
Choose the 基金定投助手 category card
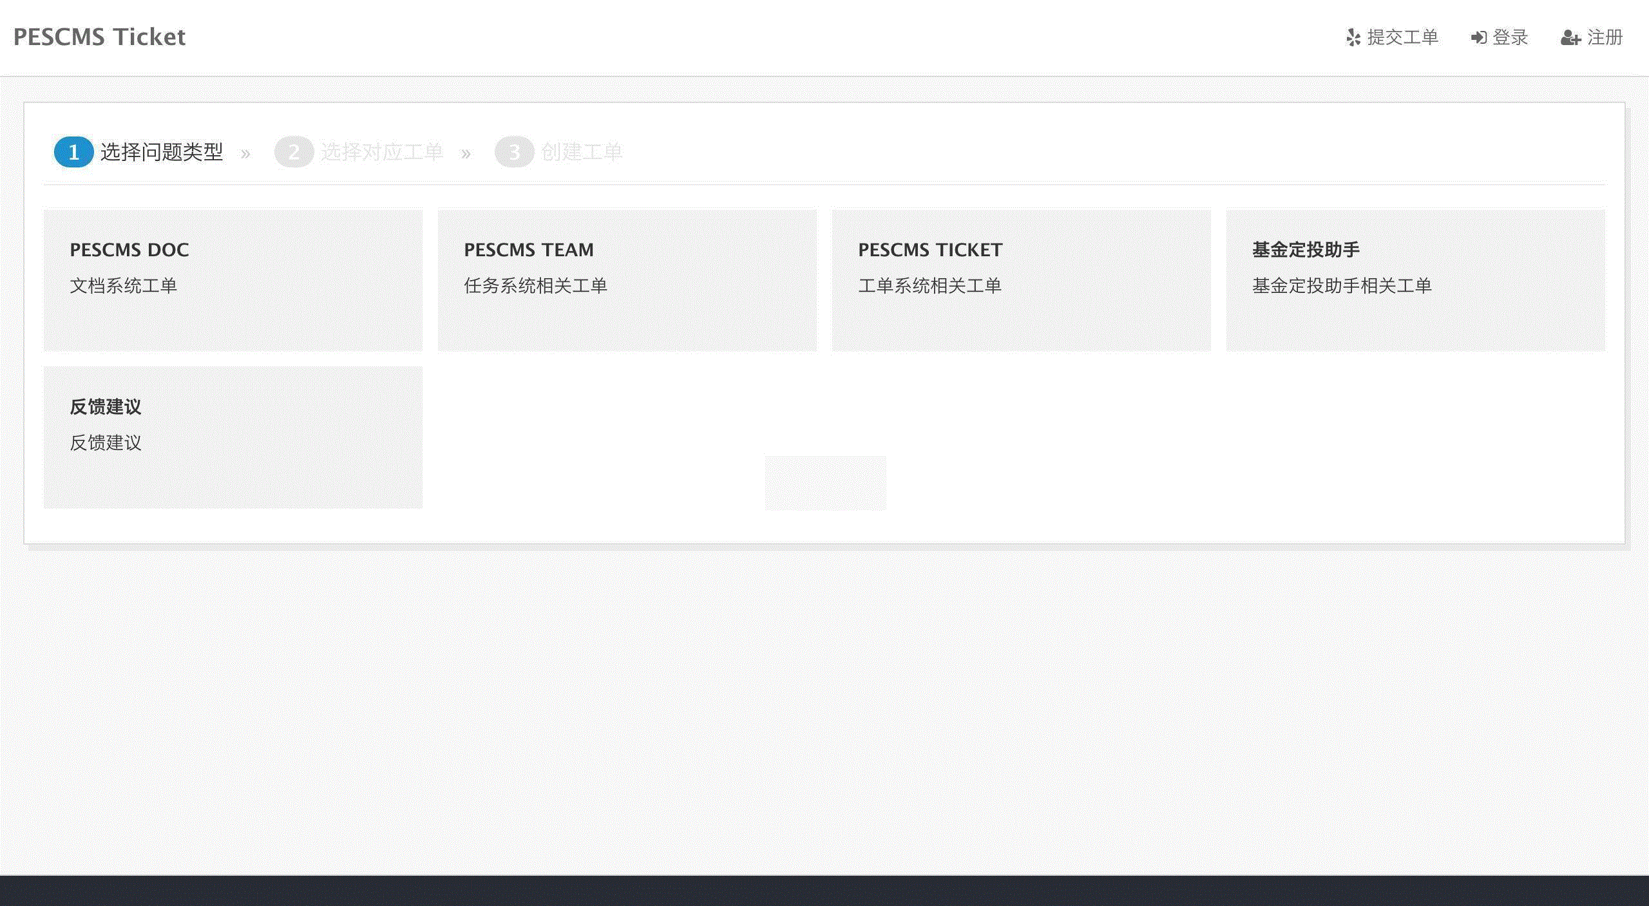(1415, 280)
